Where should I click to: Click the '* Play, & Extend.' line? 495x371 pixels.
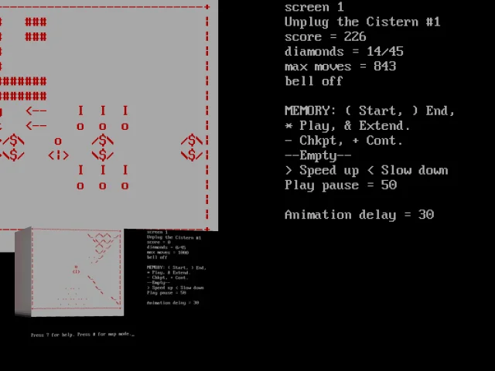[x=347, y=125]
